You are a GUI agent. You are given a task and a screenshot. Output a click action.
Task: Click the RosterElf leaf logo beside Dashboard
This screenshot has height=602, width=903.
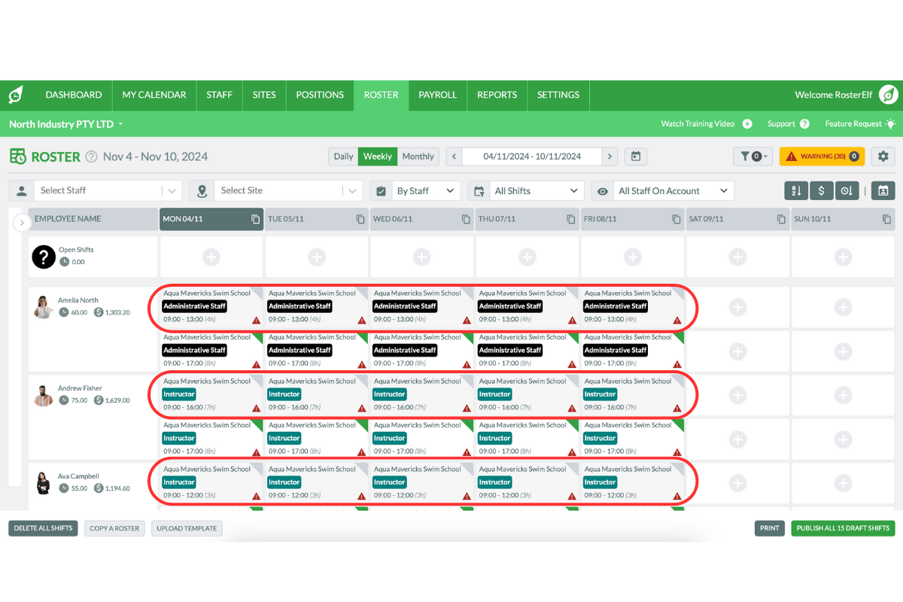point(16,95)
